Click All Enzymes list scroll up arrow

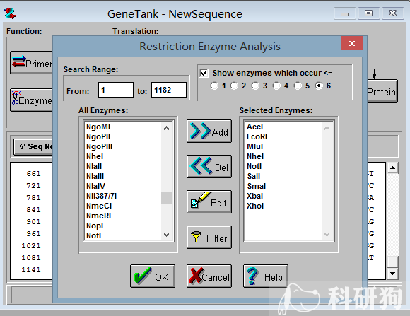click(167, 128)
